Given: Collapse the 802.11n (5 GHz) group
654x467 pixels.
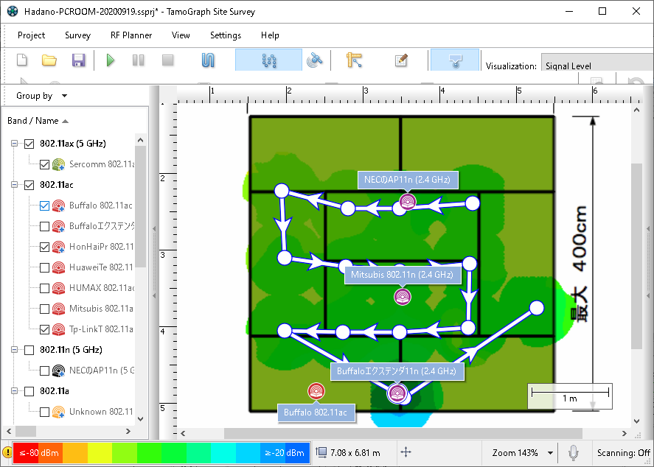Looking at the screenshot, I should (14, 350).
